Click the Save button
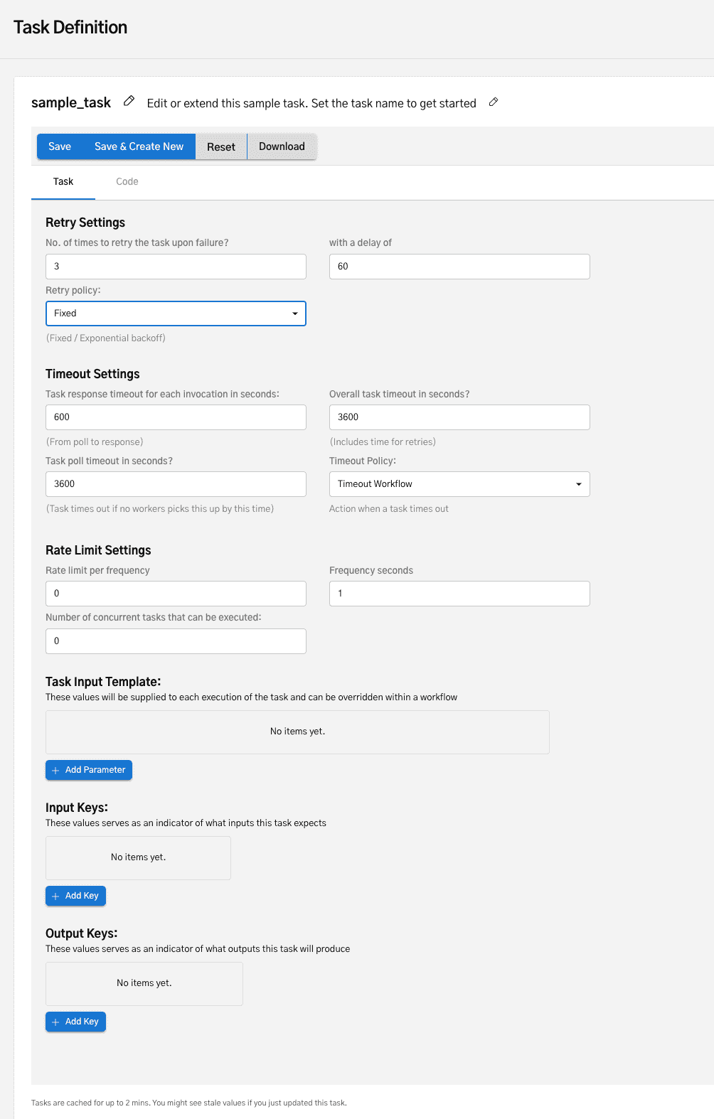Screen dimensions: 714x1119 tap(60, 146)
